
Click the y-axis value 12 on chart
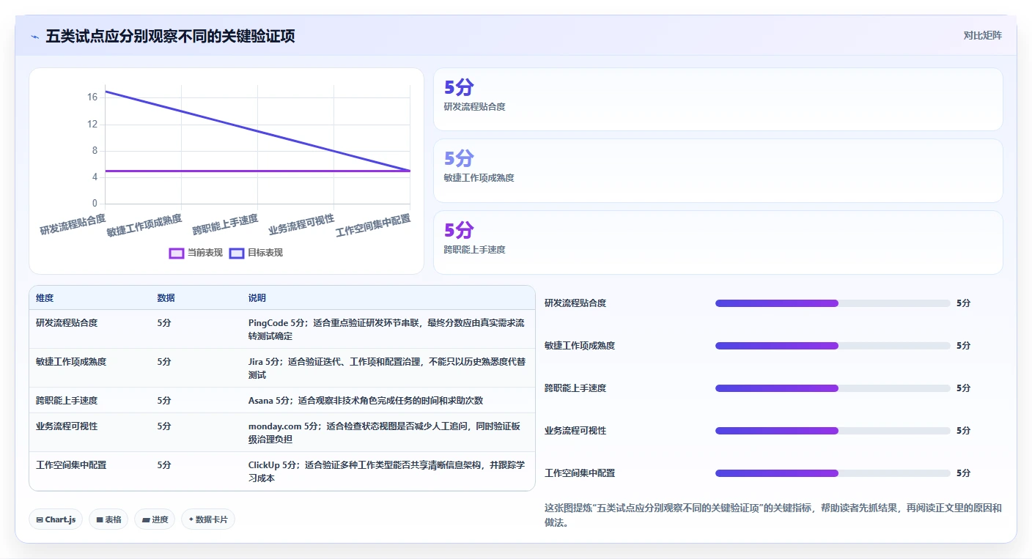92,125
